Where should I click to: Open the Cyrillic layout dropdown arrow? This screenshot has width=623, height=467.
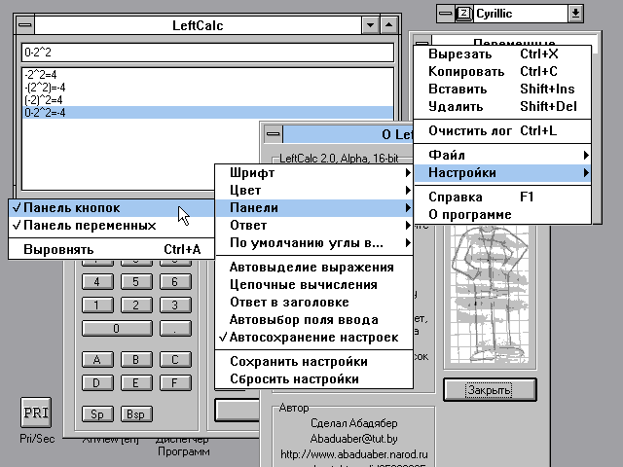575,13
